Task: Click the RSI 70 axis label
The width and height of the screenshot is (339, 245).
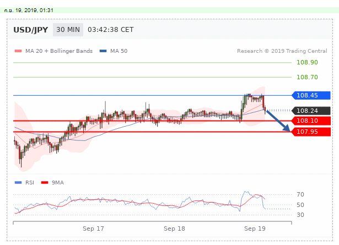Action: click(300, 194)
